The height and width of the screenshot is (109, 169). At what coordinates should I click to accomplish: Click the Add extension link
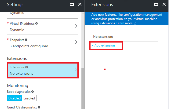103,45
